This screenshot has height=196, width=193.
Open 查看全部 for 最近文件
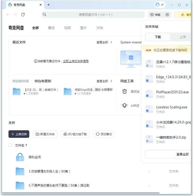(104, 42)
